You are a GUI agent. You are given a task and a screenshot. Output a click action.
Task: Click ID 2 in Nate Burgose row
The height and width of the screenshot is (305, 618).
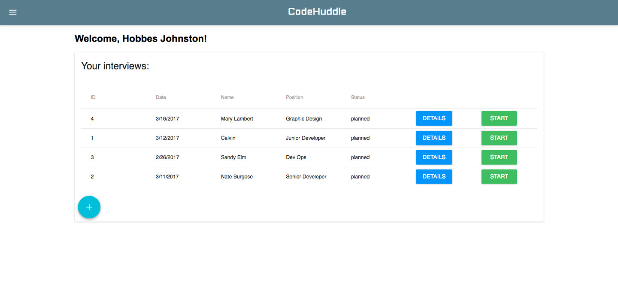tap(92, 177)
